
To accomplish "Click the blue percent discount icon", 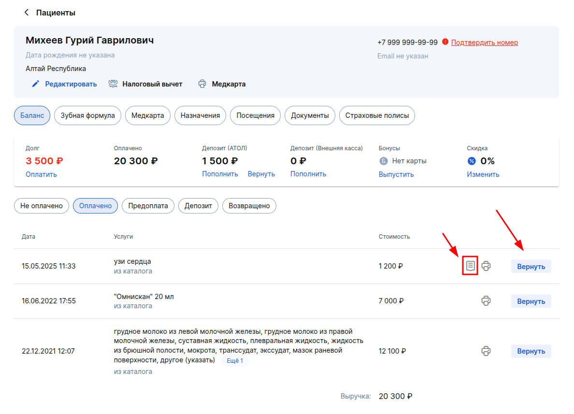I will (472, 161).
